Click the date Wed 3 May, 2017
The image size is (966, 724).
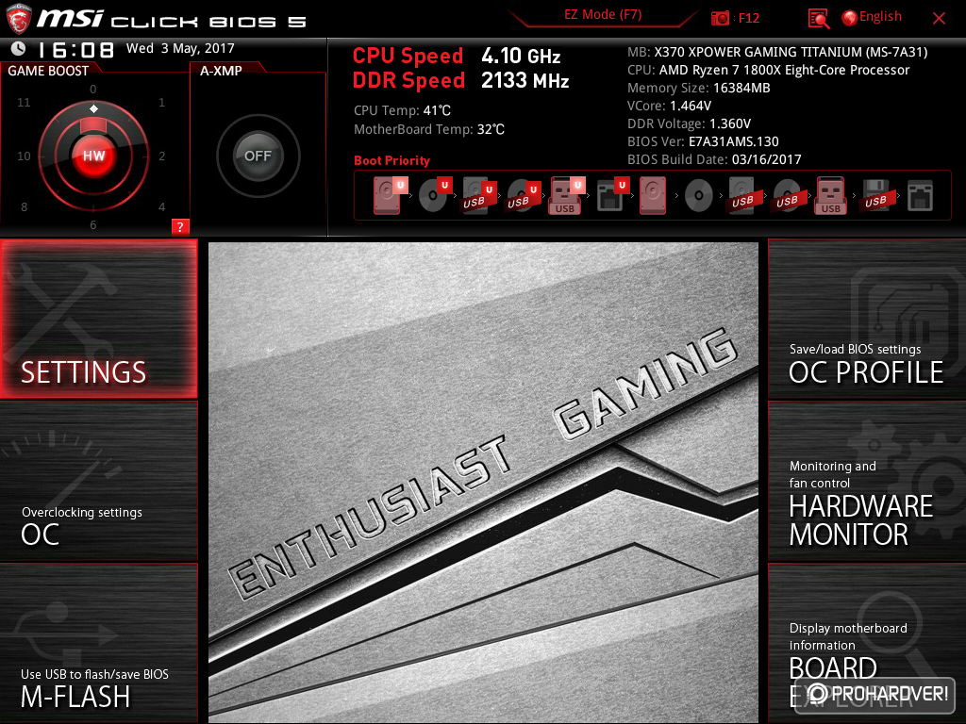tap(180, 49)
